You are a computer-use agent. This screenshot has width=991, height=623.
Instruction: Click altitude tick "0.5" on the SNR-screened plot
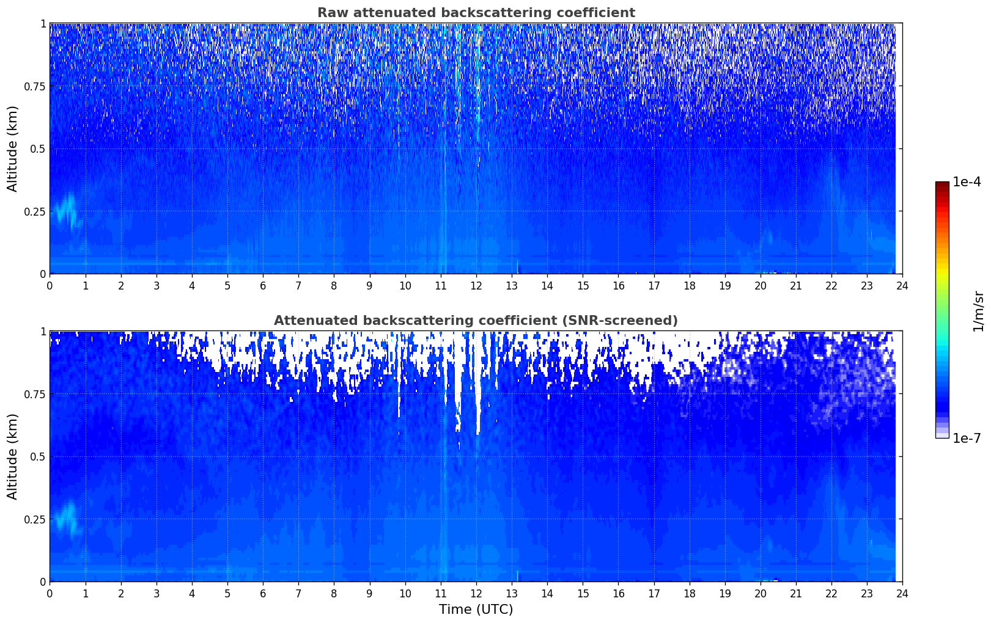[38, 456]
